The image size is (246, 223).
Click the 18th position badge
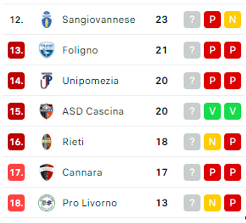pyautogui.click(x=16, y=203)
